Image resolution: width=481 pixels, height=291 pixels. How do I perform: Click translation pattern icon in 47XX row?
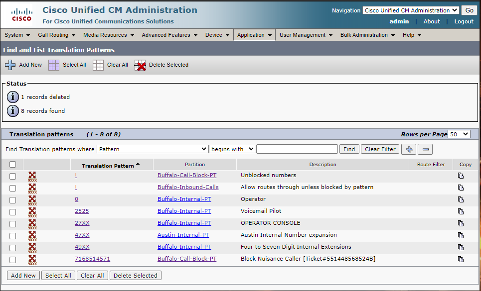coord(32,236)
